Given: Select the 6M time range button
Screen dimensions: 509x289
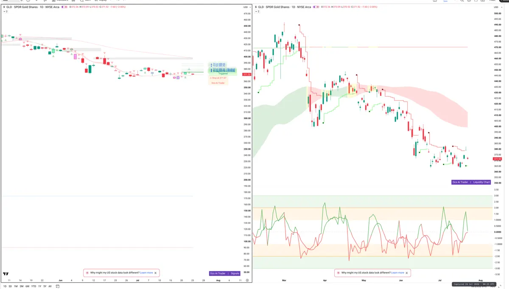Looking at the screenshot, I should pos(27,286).
